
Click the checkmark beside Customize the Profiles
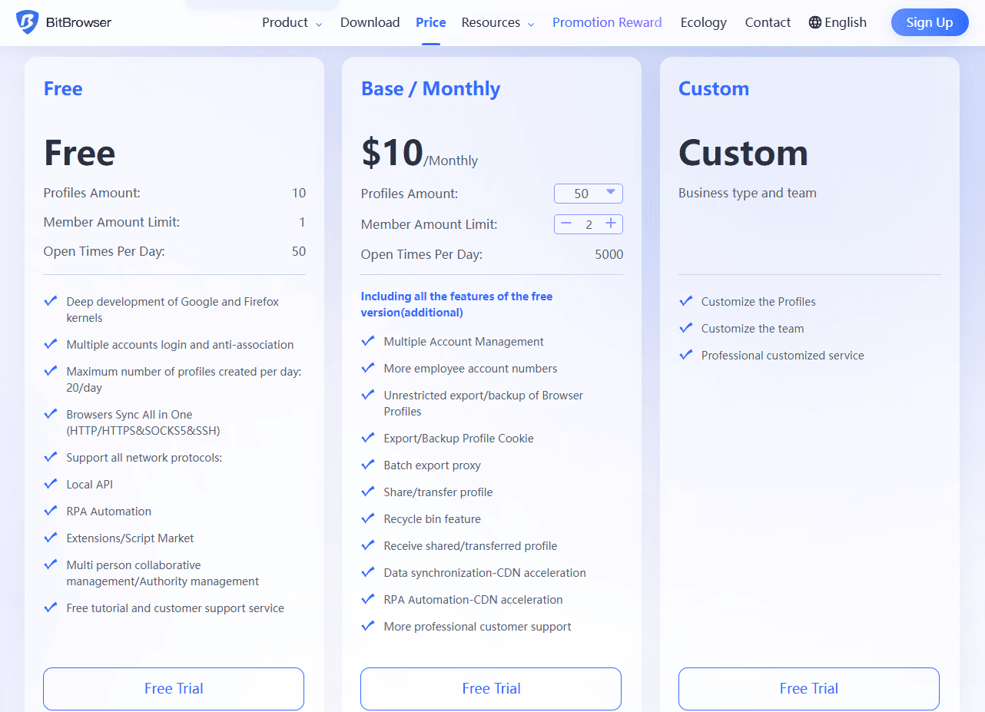[685, 301]
